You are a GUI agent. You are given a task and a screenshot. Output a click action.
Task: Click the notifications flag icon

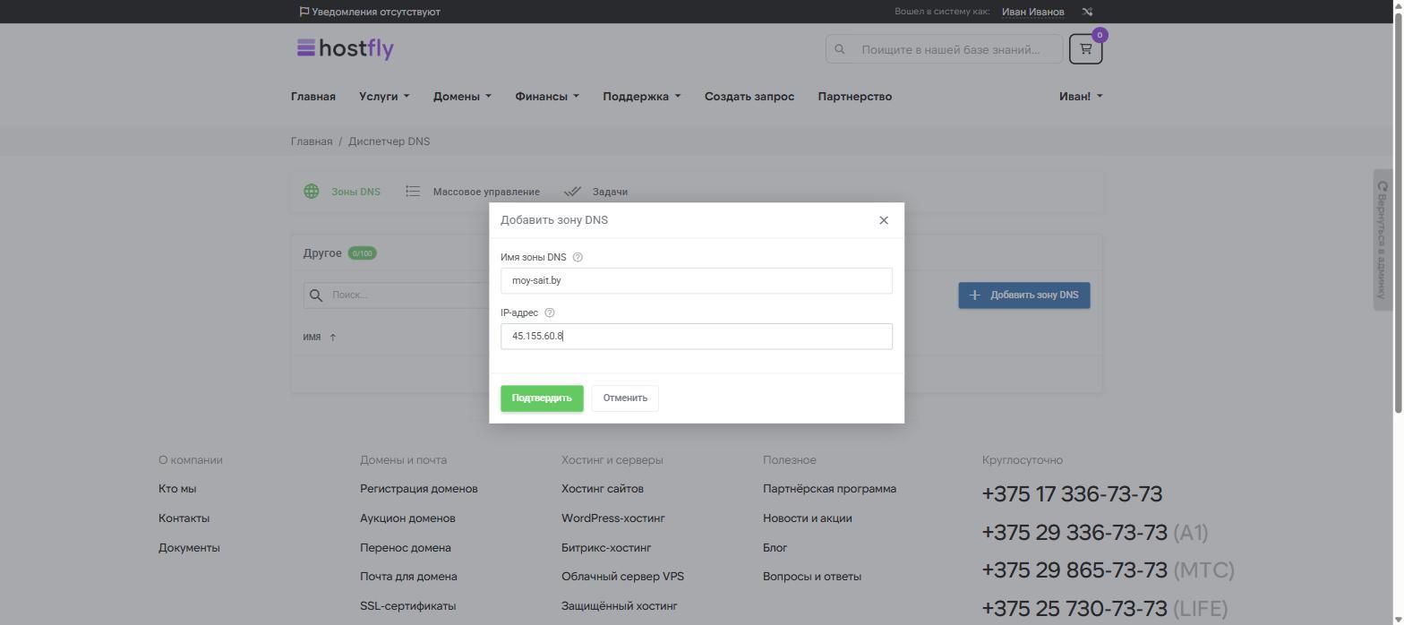tap(304, 12)
